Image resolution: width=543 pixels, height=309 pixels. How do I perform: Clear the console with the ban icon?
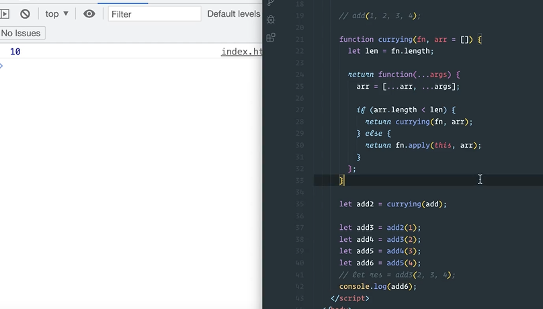click(25, 14)
